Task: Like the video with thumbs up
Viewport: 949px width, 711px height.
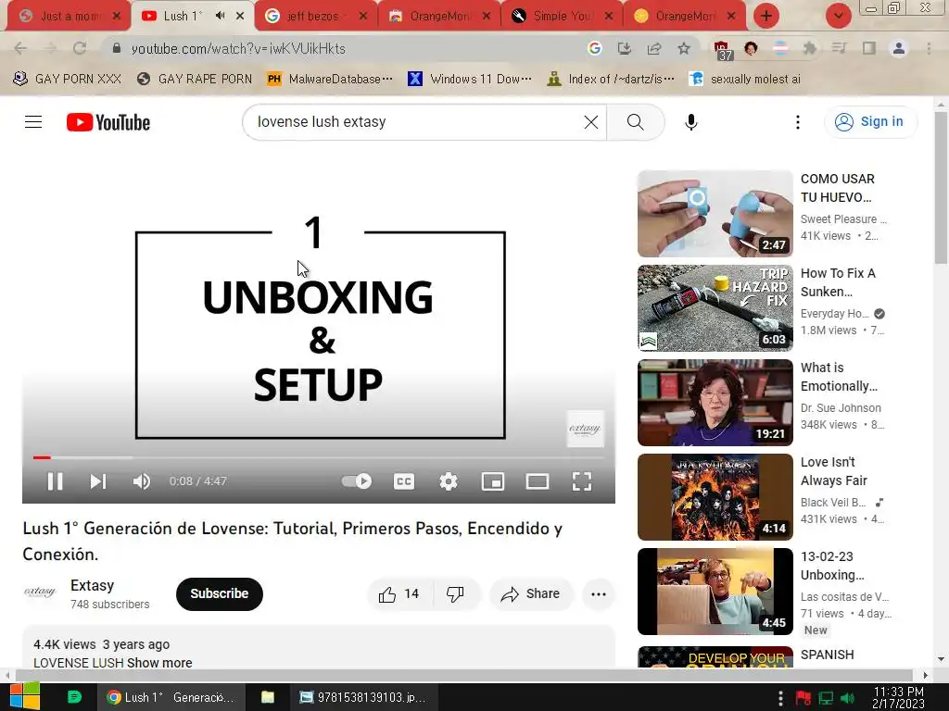Action: 399,594
